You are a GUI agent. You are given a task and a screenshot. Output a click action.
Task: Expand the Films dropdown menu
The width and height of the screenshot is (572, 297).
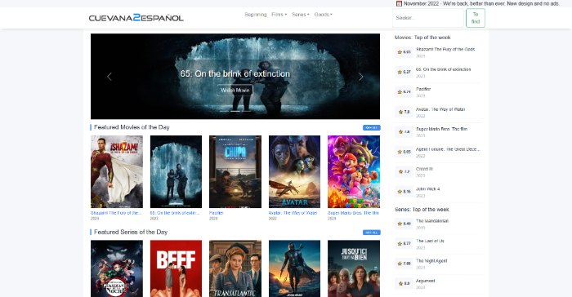click(279, 15)
